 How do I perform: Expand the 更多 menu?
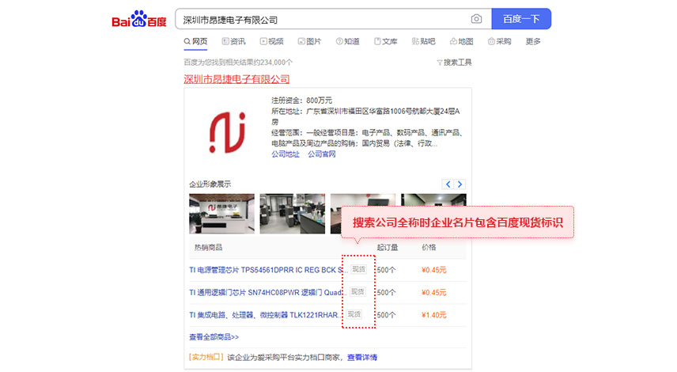coord(533,41)
